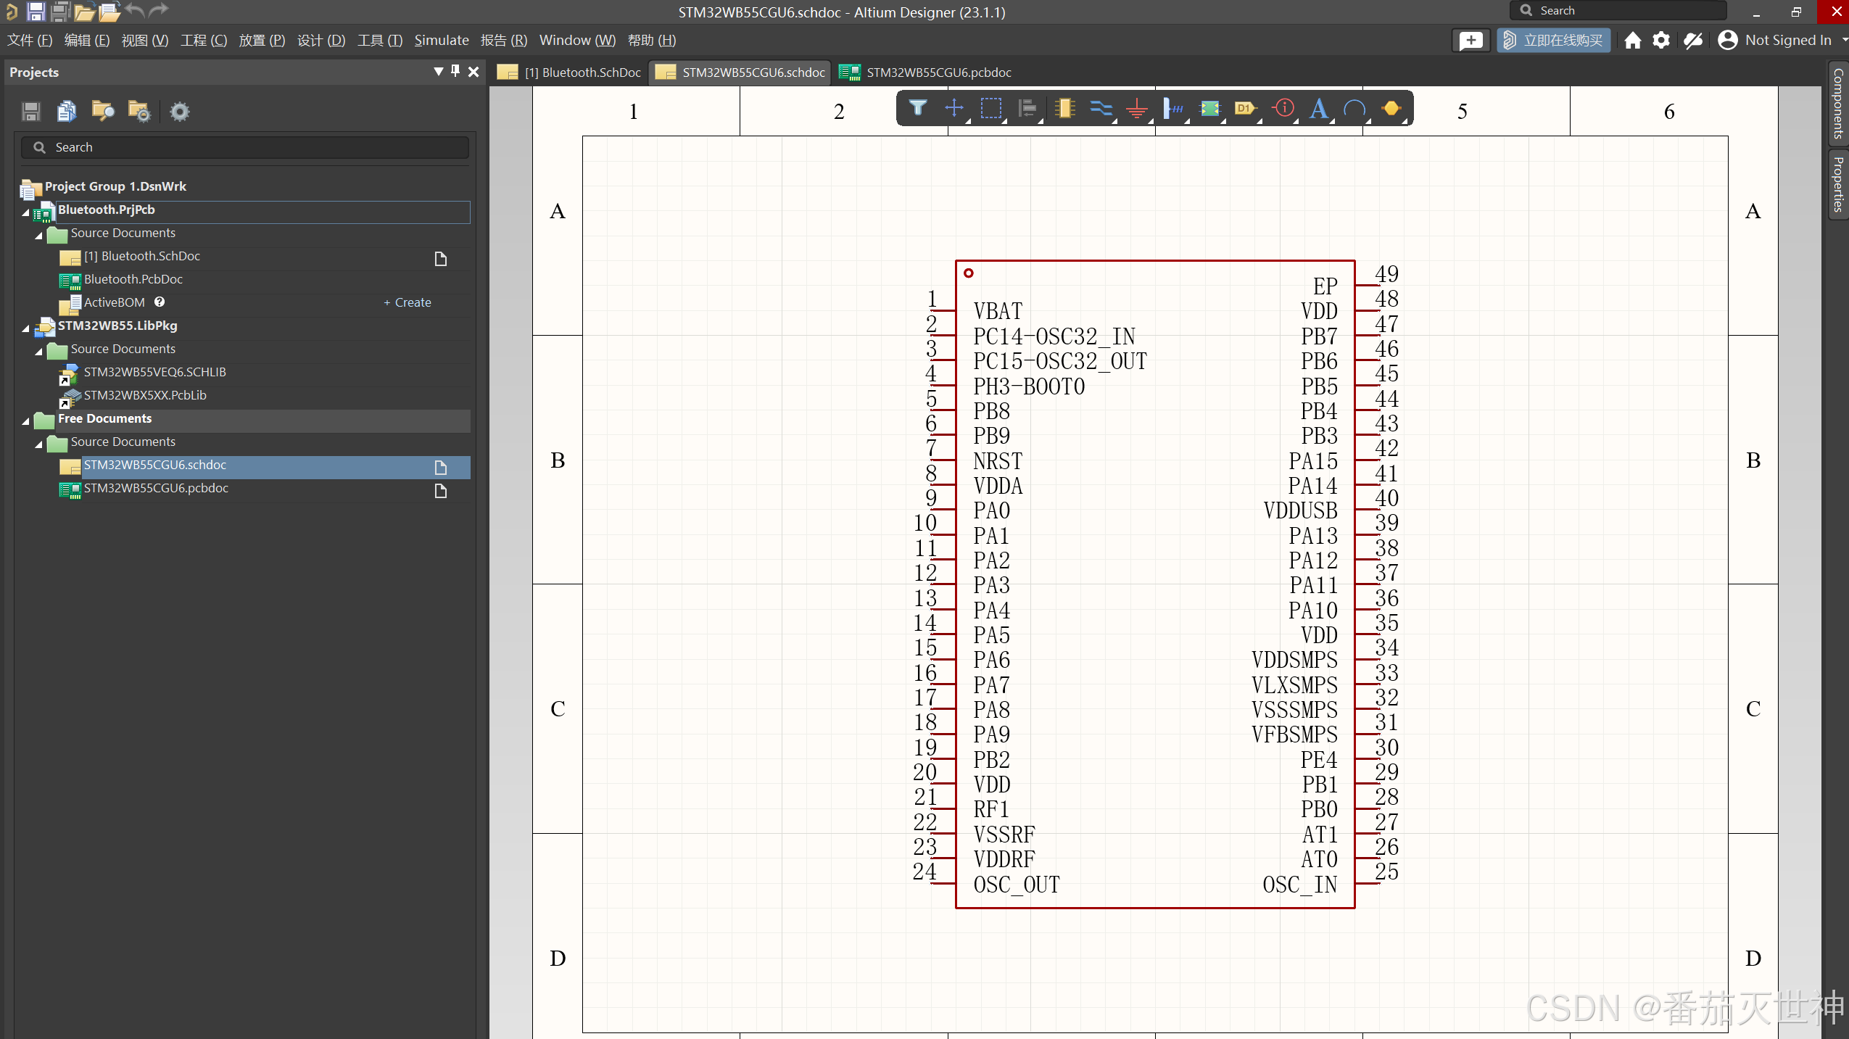Click the Compile project documents icon
This screenshot has width=1849, height=1039.
(x=67, y=111)
